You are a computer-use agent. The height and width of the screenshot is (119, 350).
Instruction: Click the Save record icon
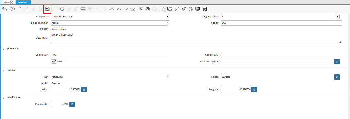tap(47, 9)
